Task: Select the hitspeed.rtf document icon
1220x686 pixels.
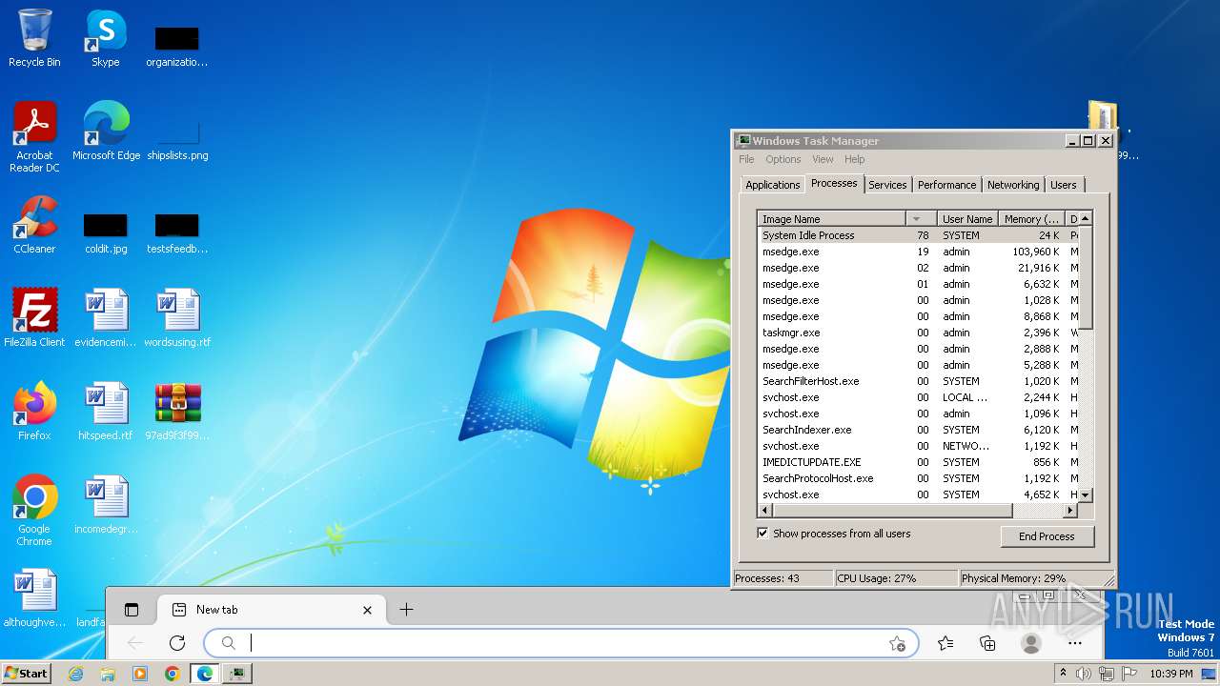Action: pos(106,412)
